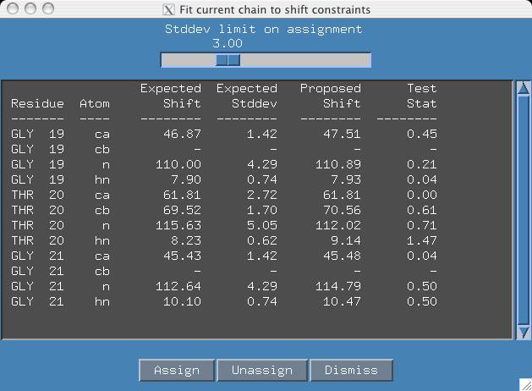Viewport: 532px width, 391px height.
Task: Select the GLY 21 hn row
Action: 224,301
